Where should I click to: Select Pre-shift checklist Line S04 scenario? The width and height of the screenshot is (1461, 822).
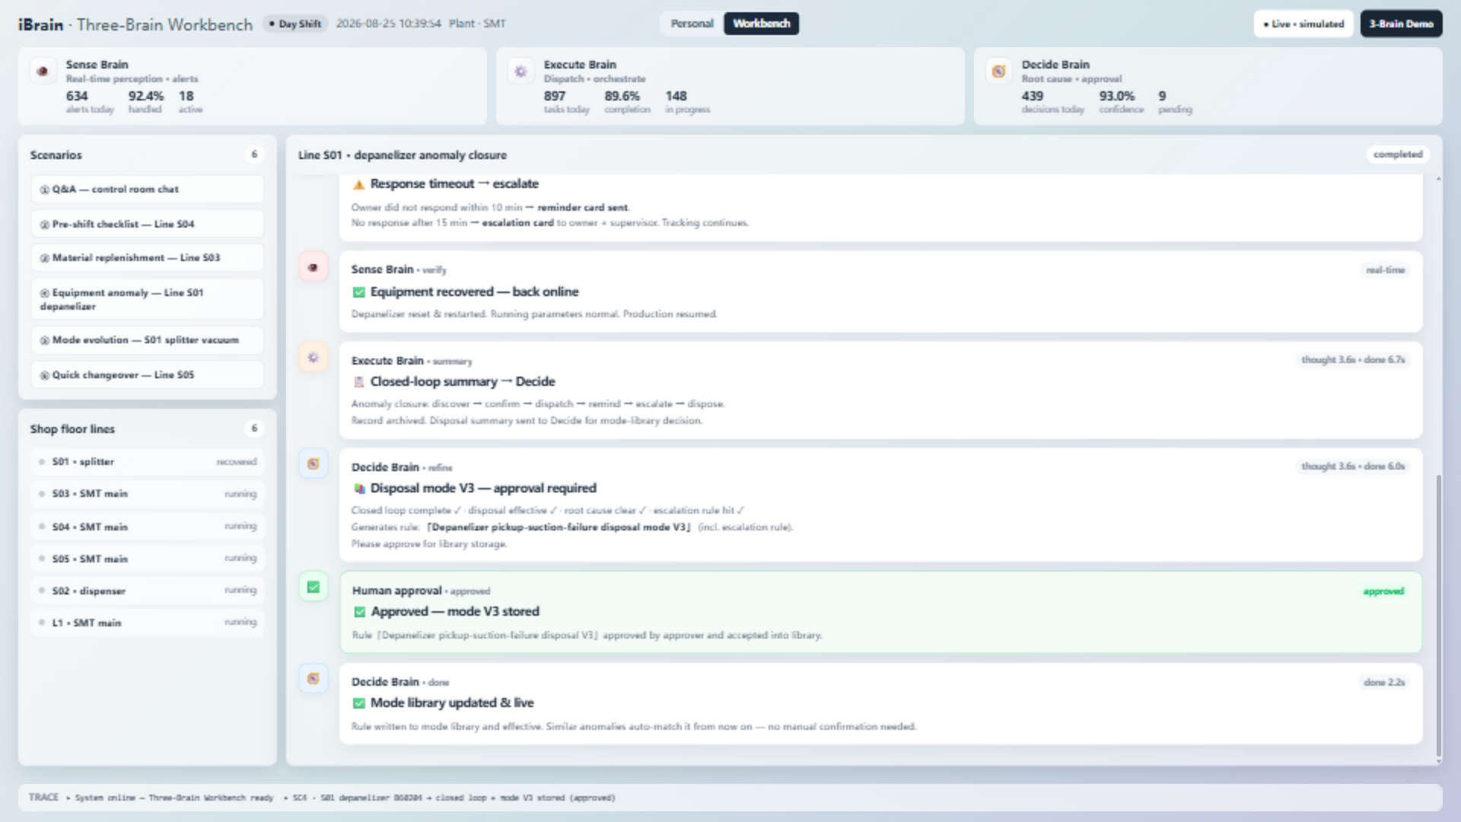(148, 224)
